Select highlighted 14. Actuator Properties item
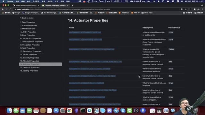The width and height of the screenshot is (205, 115). [x=41, y=64]
